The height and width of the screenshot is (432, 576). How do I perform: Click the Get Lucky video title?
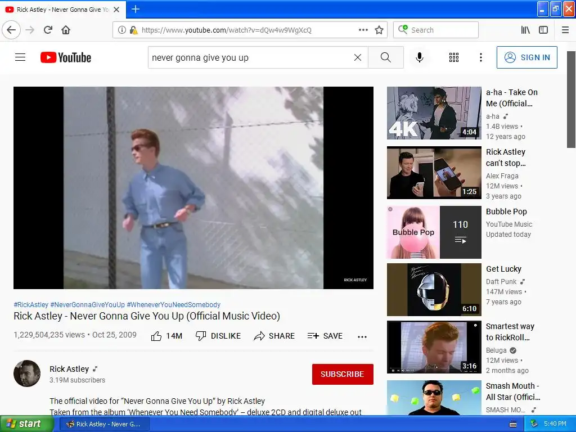click(x=503, y=269)
